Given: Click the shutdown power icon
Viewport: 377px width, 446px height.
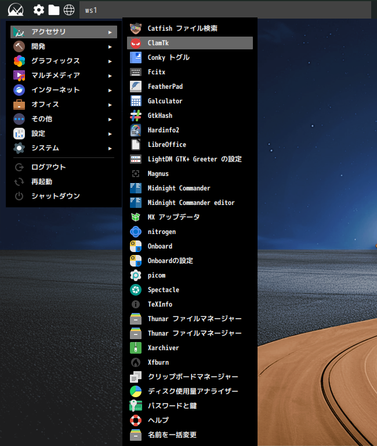Looking at the screenshot, I should coord(19,196).
